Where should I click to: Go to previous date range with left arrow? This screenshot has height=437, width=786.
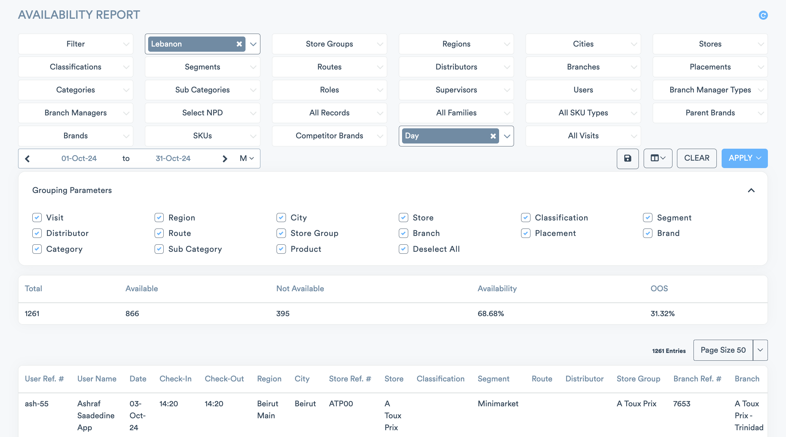tap(27, 159)
